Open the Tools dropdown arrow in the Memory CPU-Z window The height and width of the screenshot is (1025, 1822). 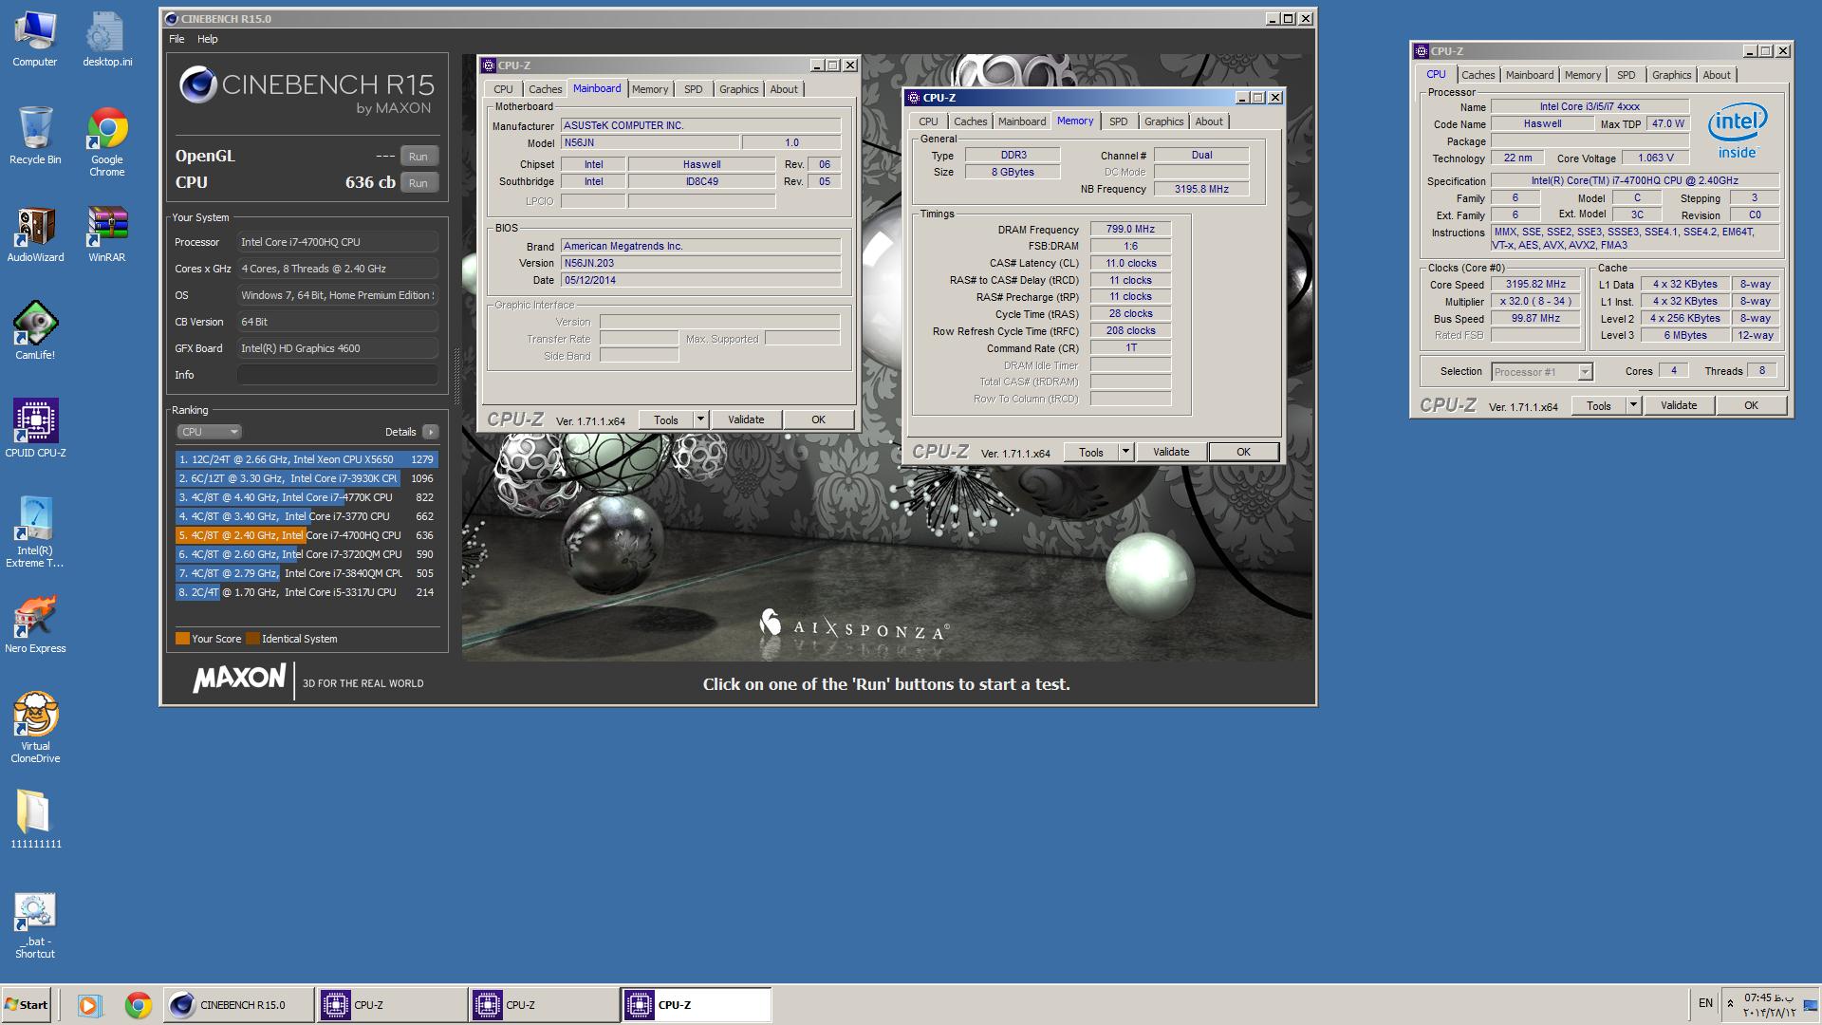1125,452
